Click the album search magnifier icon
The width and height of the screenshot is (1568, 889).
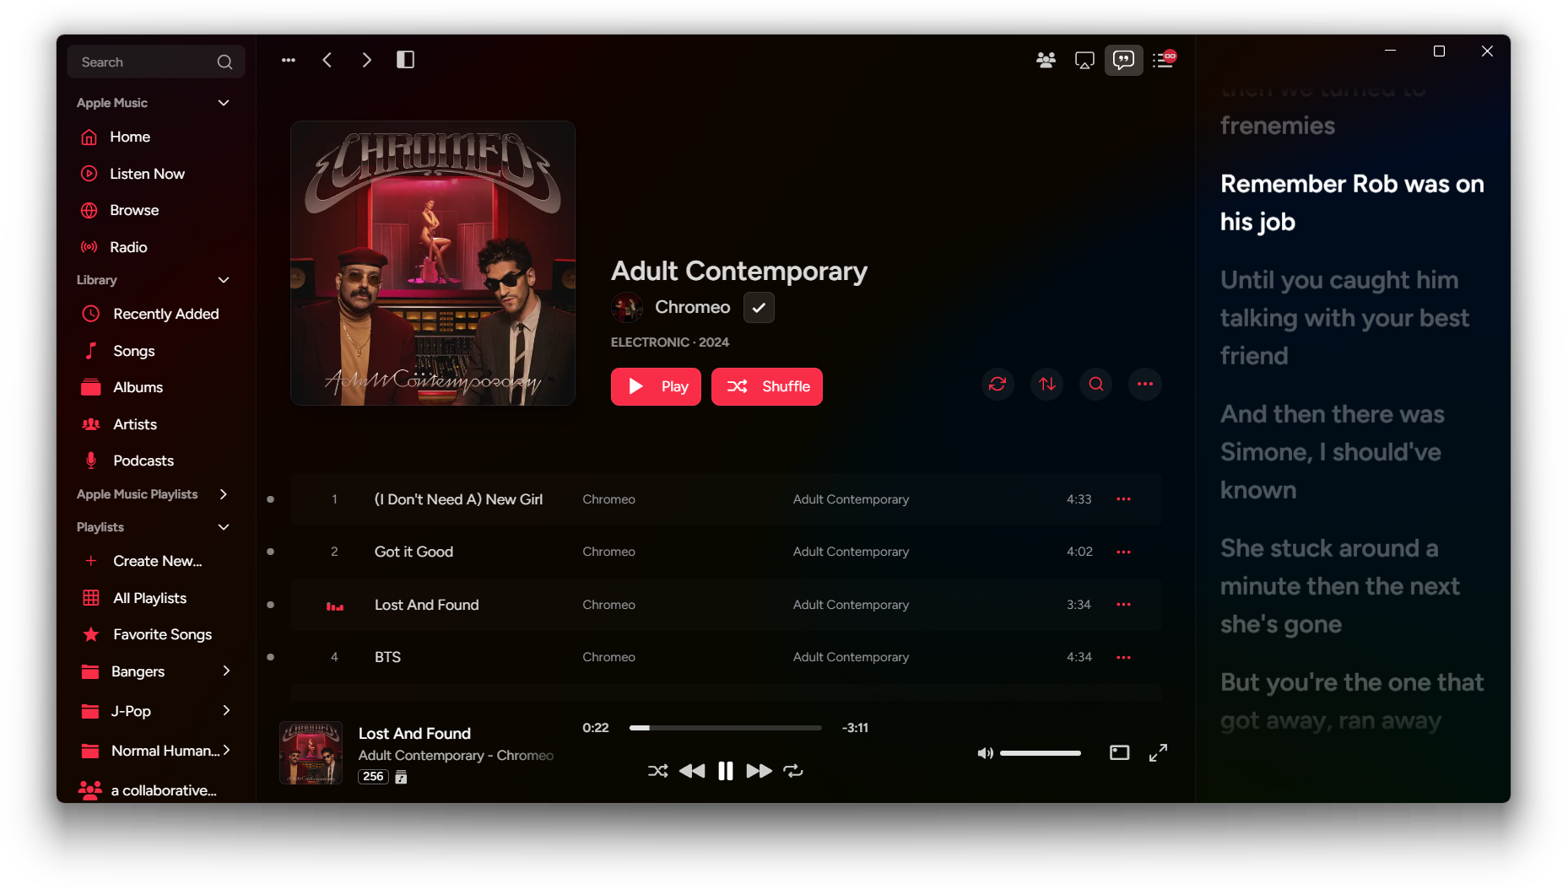[x=1096, y=385]
